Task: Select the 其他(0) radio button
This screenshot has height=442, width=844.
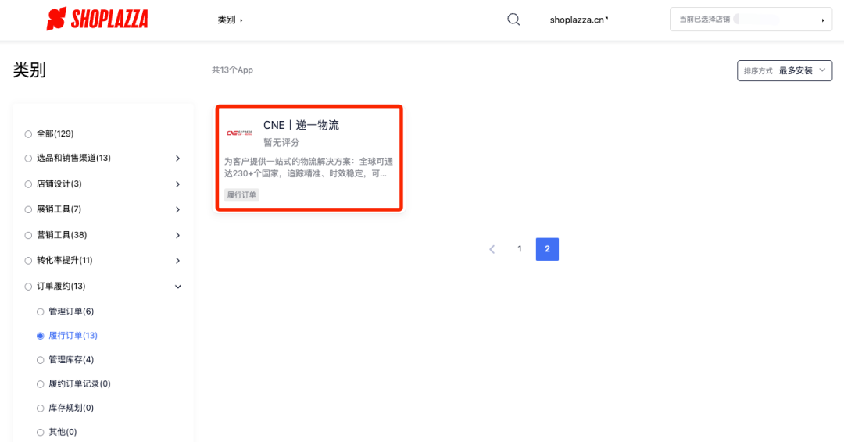Action: coord(40,432)
